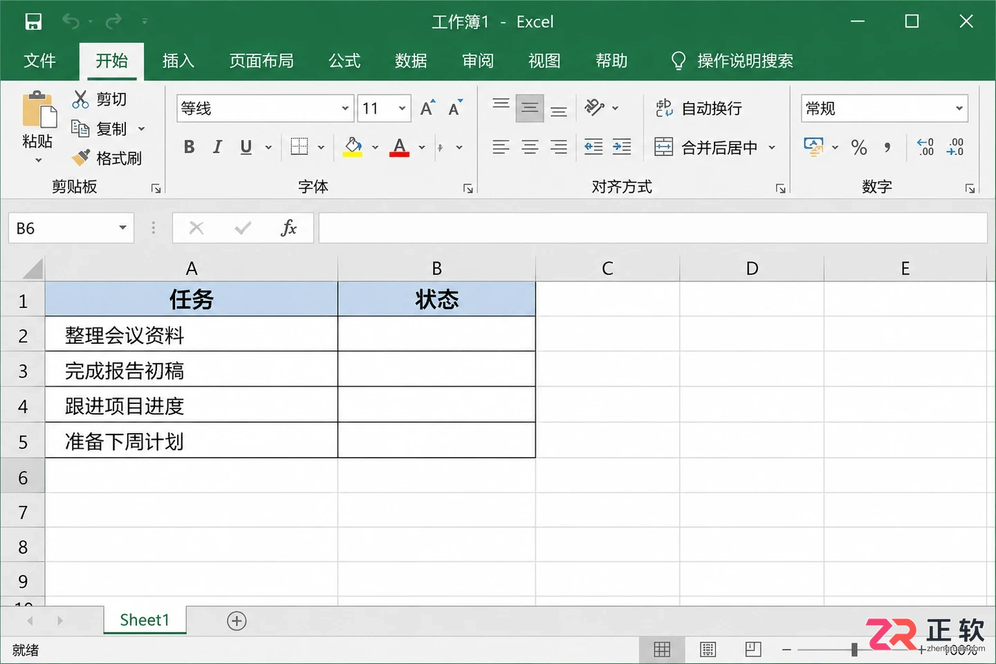
Task: Switch to the 数据 tab
Action: tap(411, 61)
